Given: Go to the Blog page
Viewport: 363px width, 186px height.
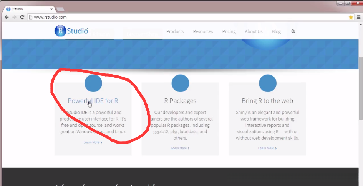Looking at the screenshot, I should tap(277, 31).
